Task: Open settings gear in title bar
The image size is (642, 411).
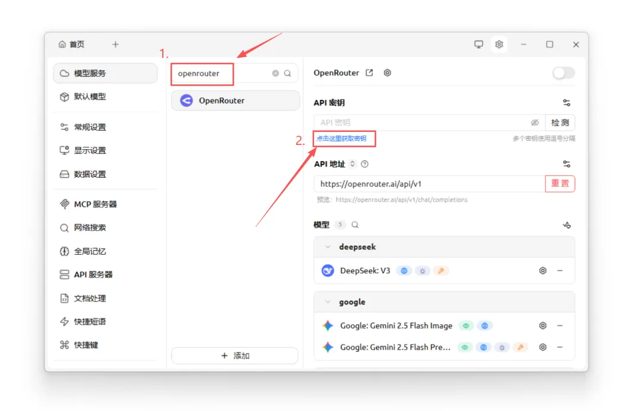Action: (x=499, y=44)
